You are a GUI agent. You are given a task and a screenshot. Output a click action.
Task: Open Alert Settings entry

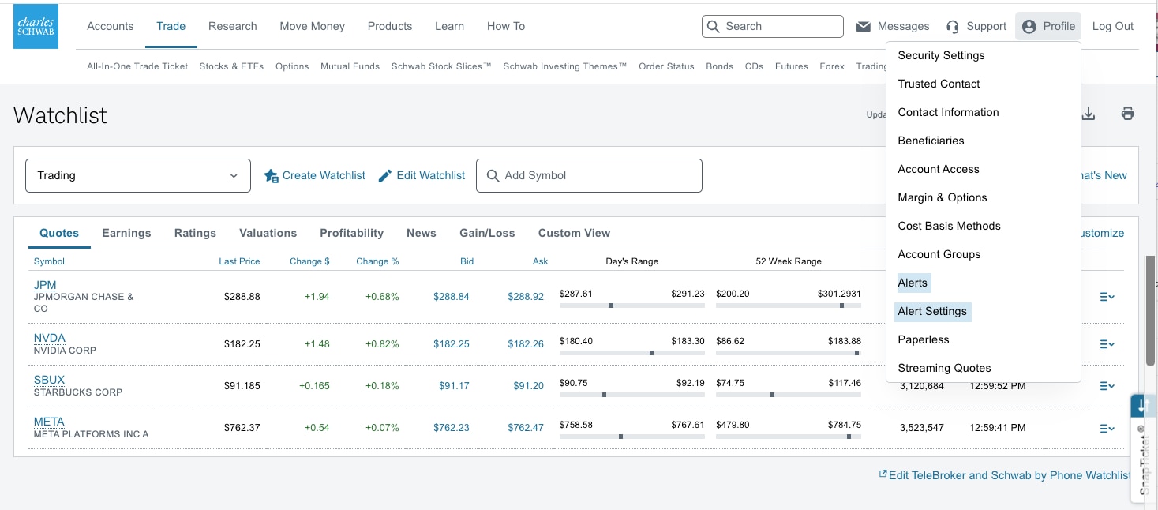pos(932,311)
